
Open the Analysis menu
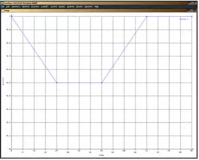point(70,7)
